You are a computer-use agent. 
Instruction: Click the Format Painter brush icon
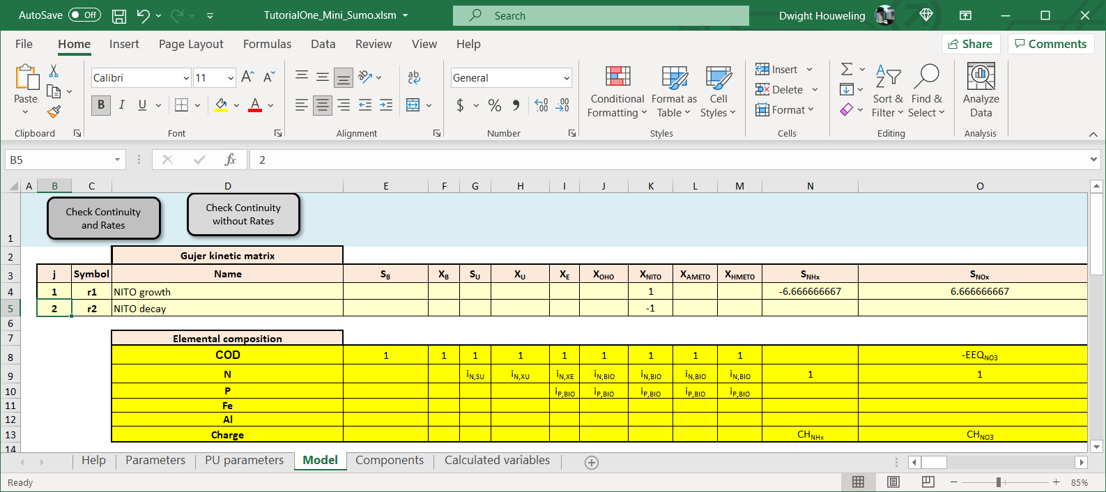pyautogui.click(x=54, y=112)
